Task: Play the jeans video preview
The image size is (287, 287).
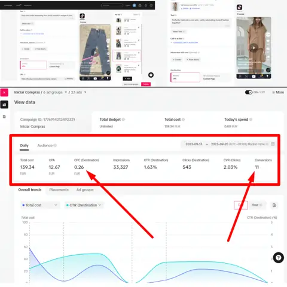Action: 96,53
